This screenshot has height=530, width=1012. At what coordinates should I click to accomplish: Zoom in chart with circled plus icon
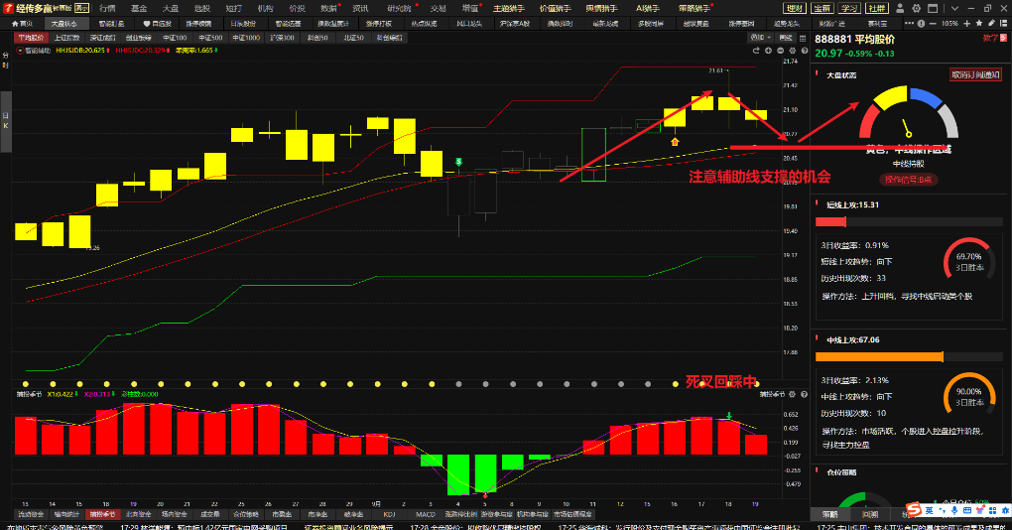click(768, 51)
